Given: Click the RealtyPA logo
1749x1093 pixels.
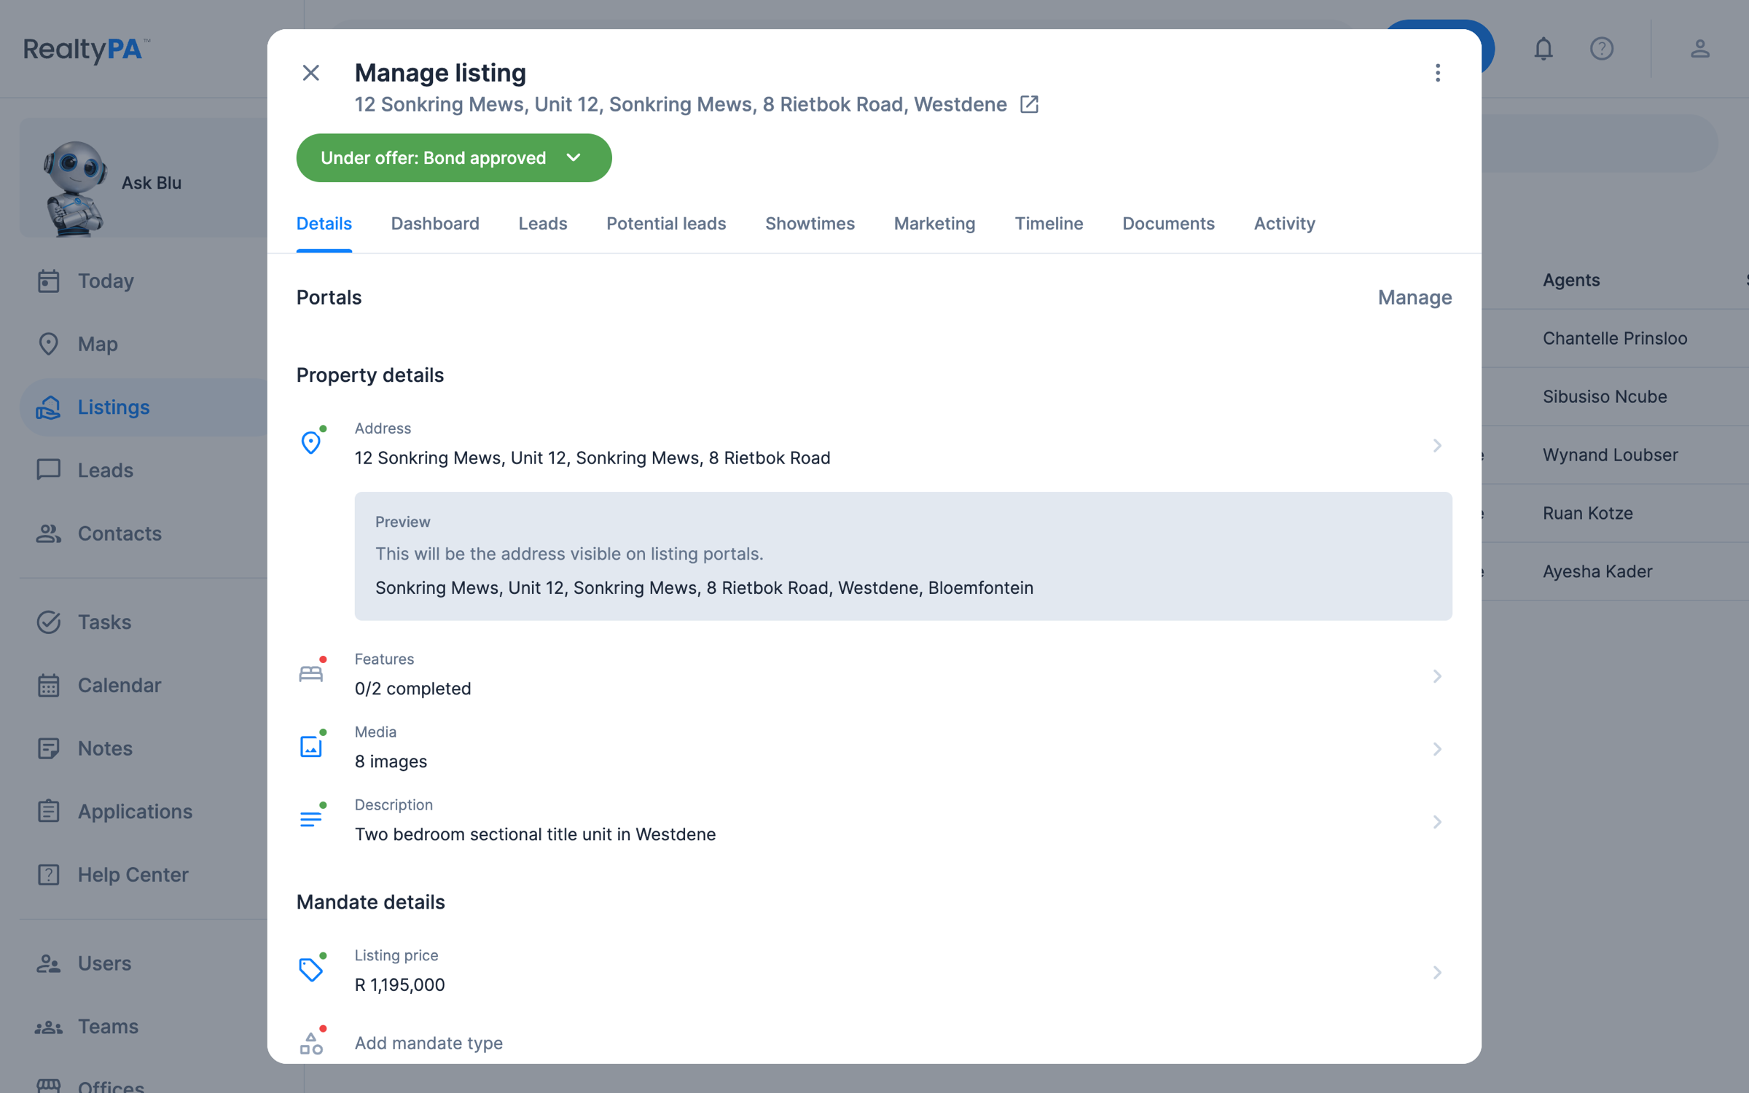Looking at the screenshot, I should click(x=87, y=49).
